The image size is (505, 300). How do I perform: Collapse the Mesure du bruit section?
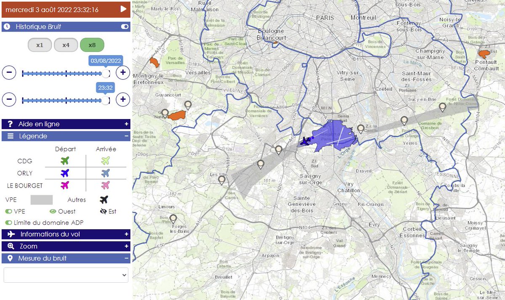pos(66,258)
